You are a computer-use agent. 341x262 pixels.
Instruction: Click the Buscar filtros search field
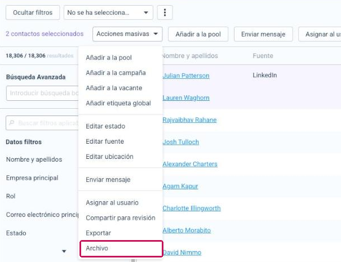click(x=42, y=123)
